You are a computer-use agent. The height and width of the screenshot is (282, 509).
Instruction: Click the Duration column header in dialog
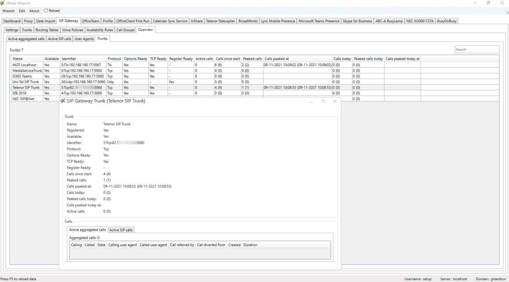coord(250,245)
